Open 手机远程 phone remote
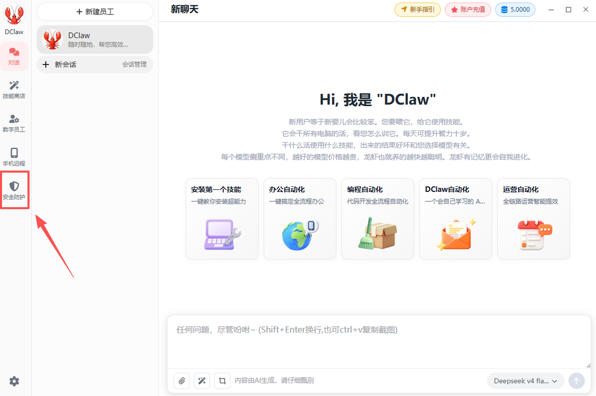Screen dimensions: 596x396 pyautogui.click(x=14, y=158)
